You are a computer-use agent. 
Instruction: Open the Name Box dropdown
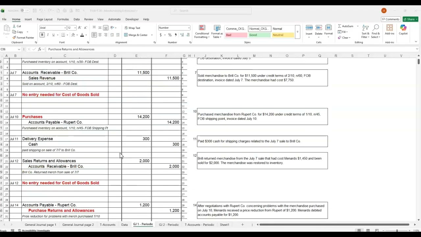point(19,49)
